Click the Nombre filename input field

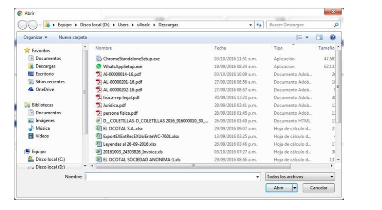coord(170,177)
